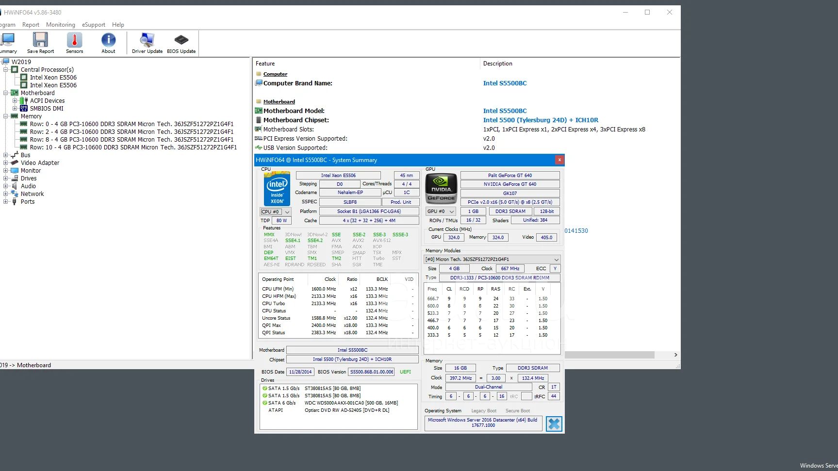
Task: Click the Optiarc DVD RW AD-5240S drive entry
Action: (x=346, y=410)
